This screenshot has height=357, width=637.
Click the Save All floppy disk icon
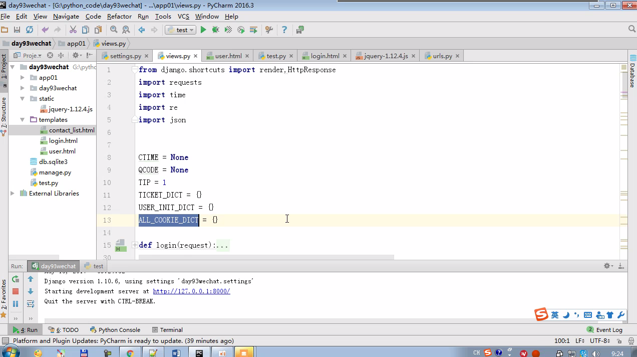17,30
